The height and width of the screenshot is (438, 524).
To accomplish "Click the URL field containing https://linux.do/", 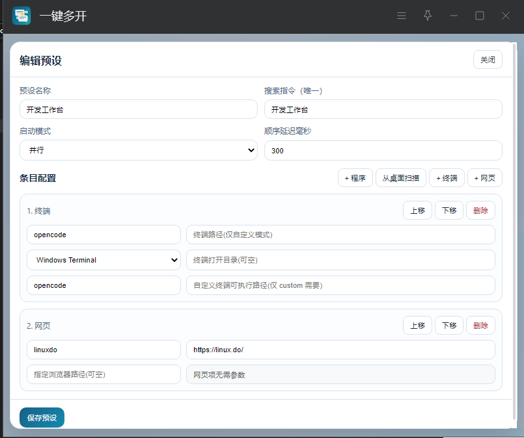I will click(340, 350).
